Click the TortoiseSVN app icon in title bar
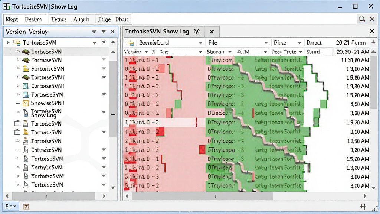Viewport: 380px width, 214px height. pyautogui.click(x=7, y=6)
